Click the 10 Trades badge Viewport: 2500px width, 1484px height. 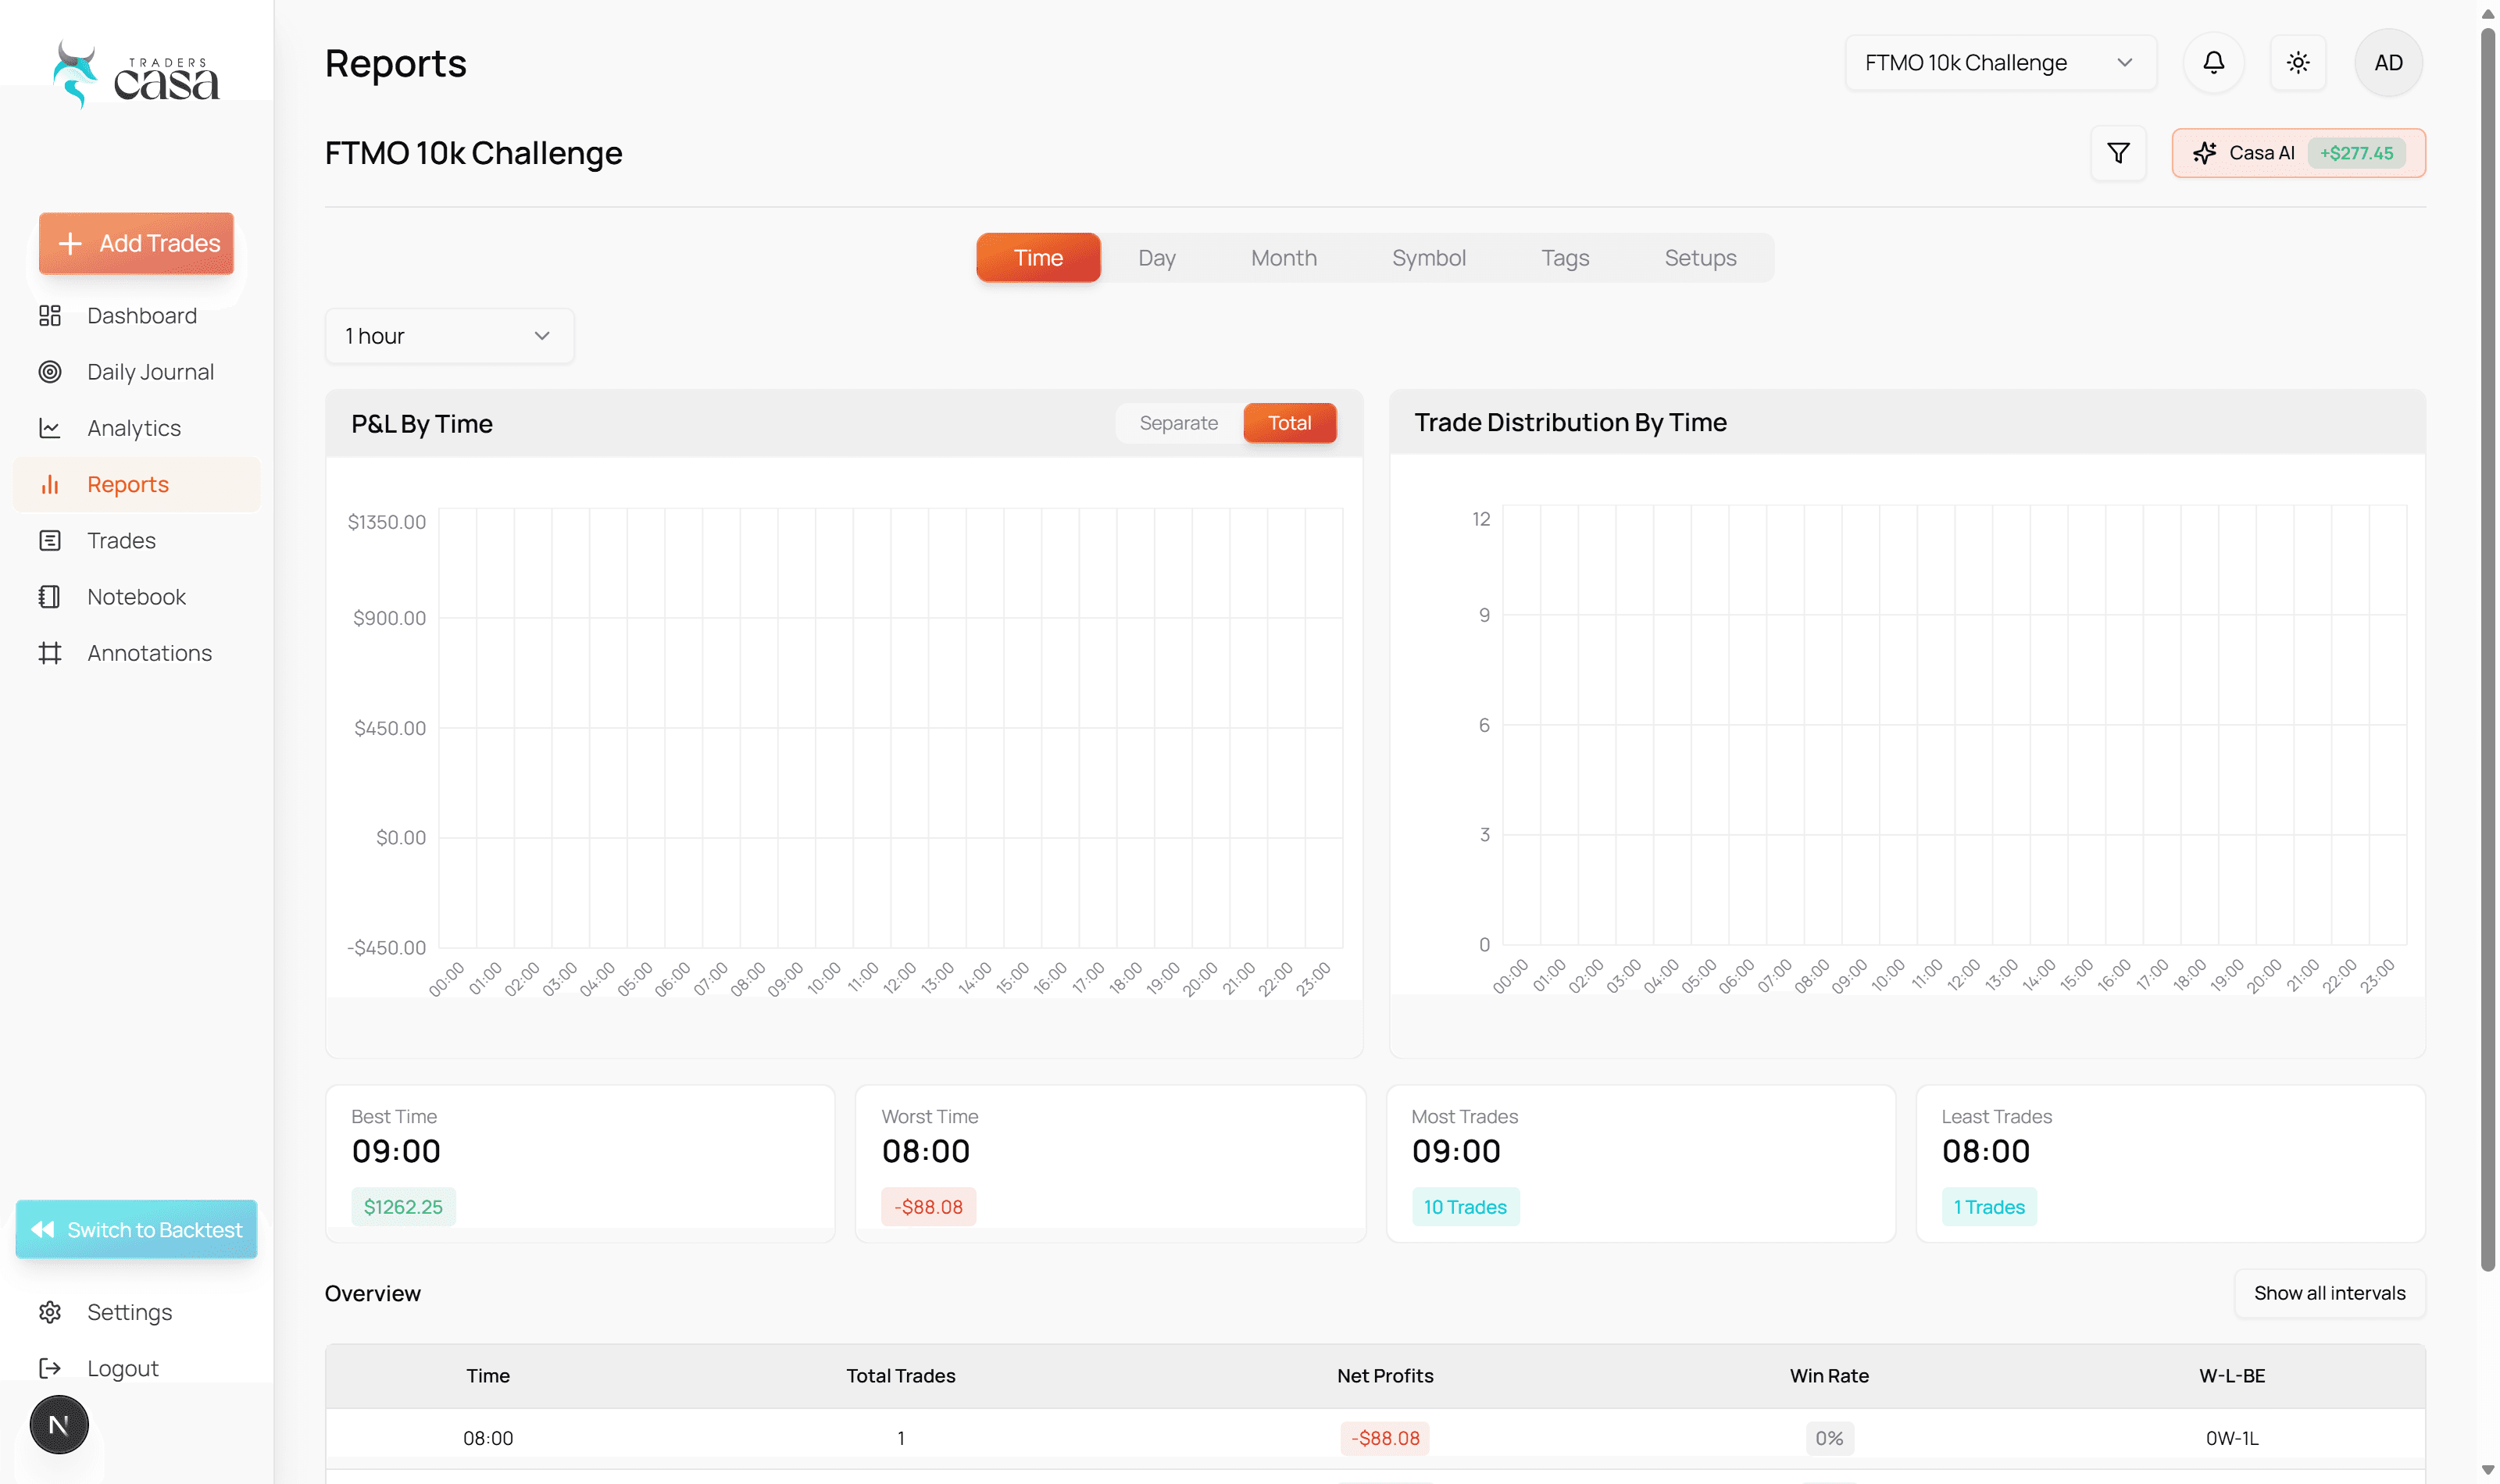1464,1206
